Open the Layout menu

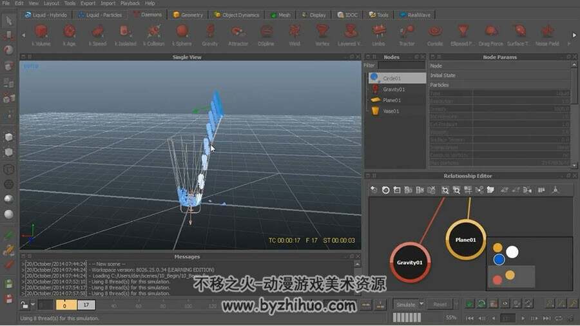(x=52, y=3)
